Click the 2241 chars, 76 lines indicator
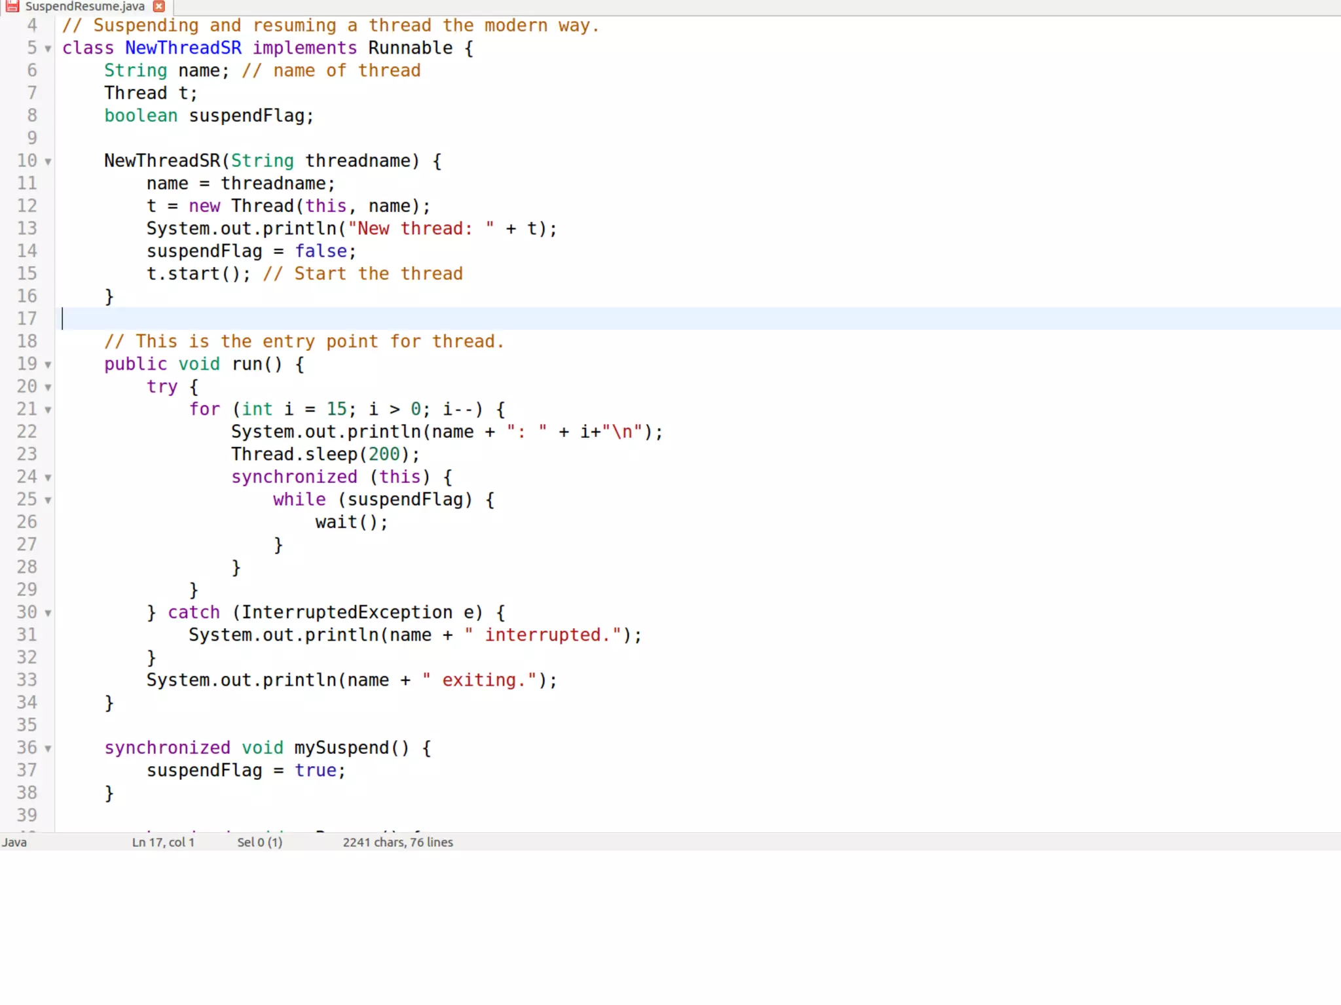 [x=397, y=842]
